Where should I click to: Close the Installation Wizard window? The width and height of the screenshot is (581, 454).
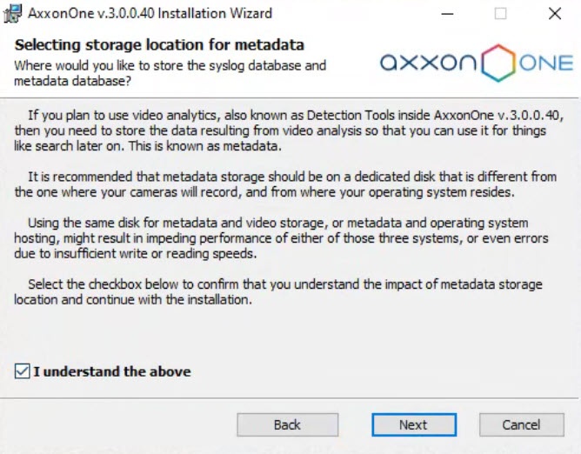click(x=554, y=14)
